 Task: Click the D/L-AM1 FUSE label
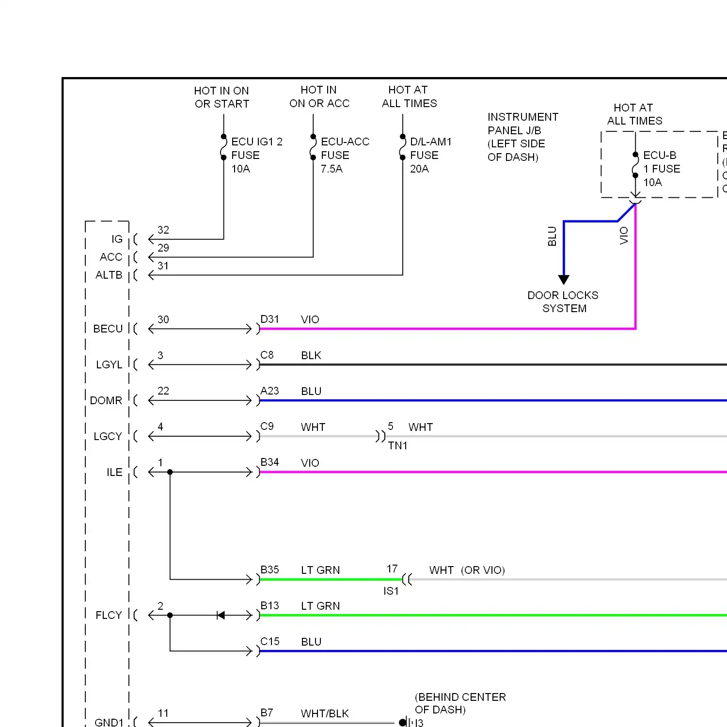[x=430, y=155]
